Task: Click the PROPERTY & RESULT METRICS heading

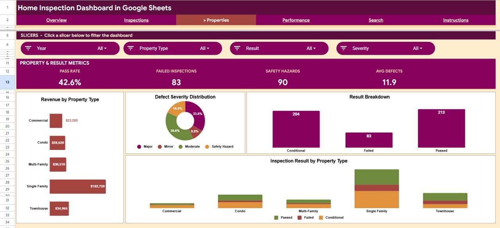Action: coord(54,63)
